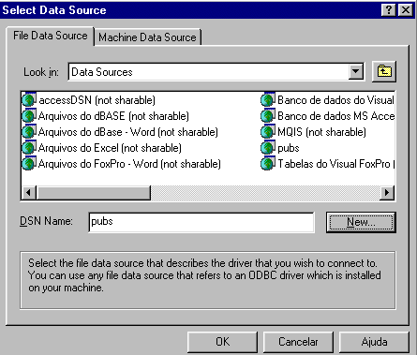Viewport: 417px width, 355px height.
Task: Click the icon beside Tabelas do Visual FoxPro
Action: pyautogui.click(x=268, y=164)
